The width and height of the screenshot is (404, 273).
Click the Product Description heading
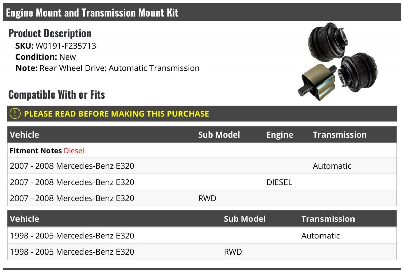[x=50, y=33]
